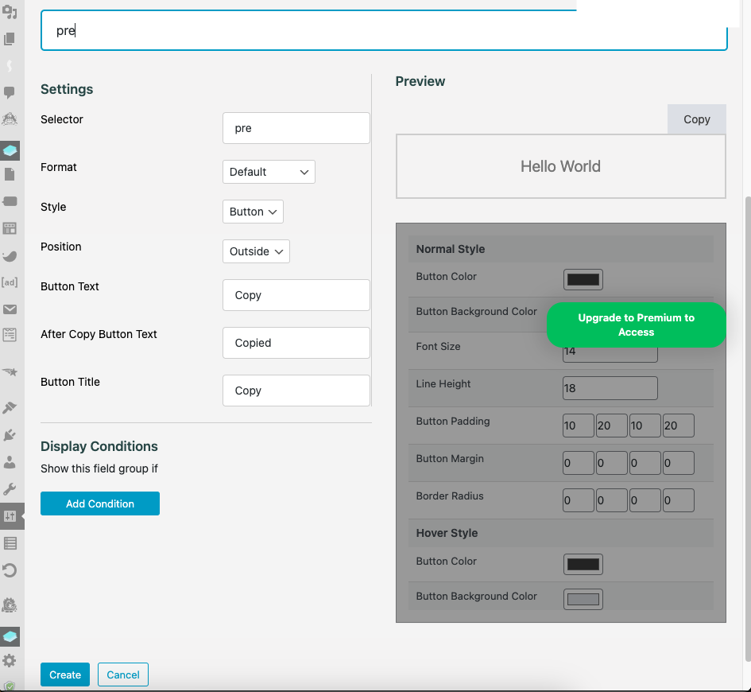This screenshot has width=751, height=692.
Task: Click the table layout icon in sidebar
Action: tap(10, 228)
